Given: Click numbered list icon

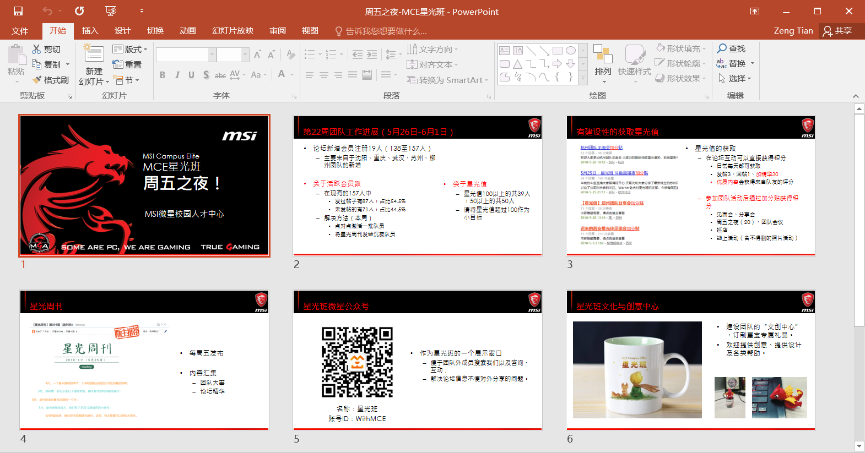Looking at the screenshot, I should pos(331,54).
